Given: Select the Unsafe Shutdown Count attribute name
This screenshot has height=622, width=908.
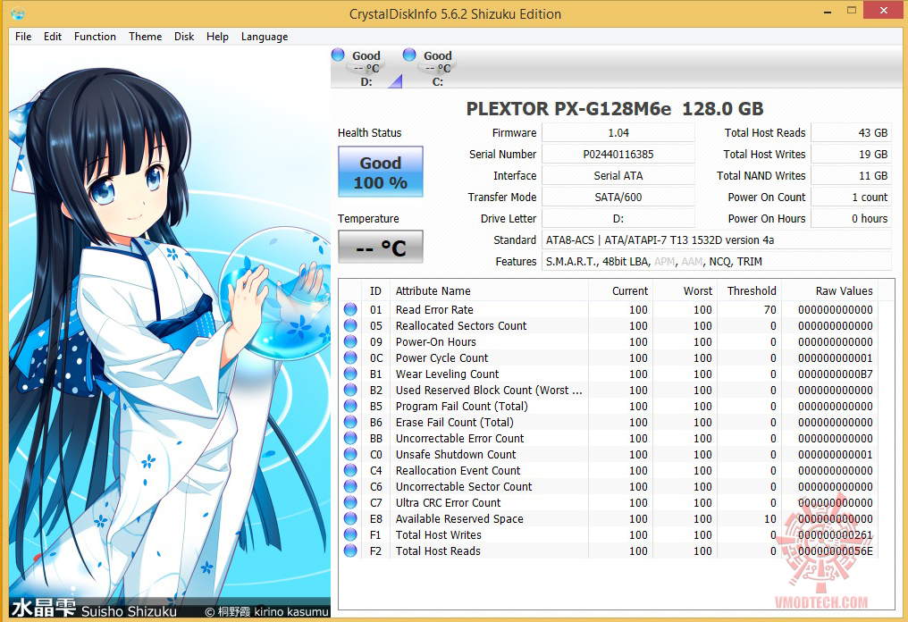Looking at the screenshot, I should (456, 455).
